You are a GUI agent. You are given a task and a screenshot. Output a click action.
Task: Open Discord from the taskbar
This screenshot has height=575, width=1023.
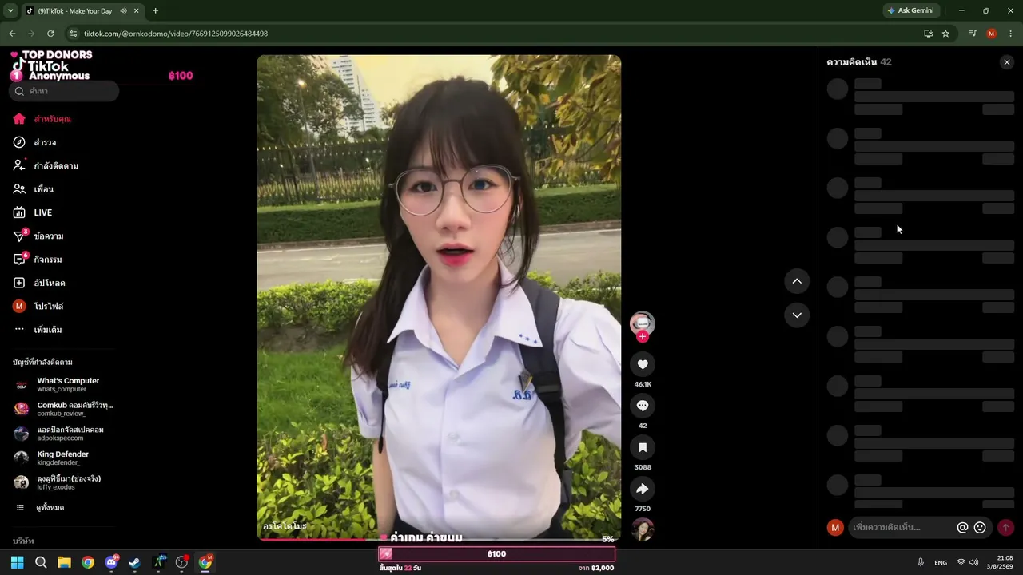[x=111, y=562]
